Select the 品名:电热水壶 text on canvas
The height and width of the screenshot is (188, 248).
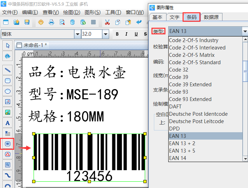(77, 72)
